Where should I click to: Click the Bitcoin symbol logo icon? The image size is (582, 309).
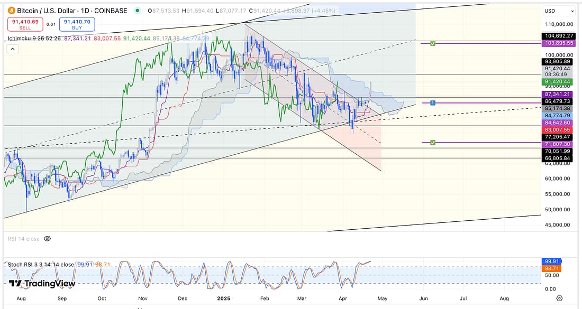[11, 11]
